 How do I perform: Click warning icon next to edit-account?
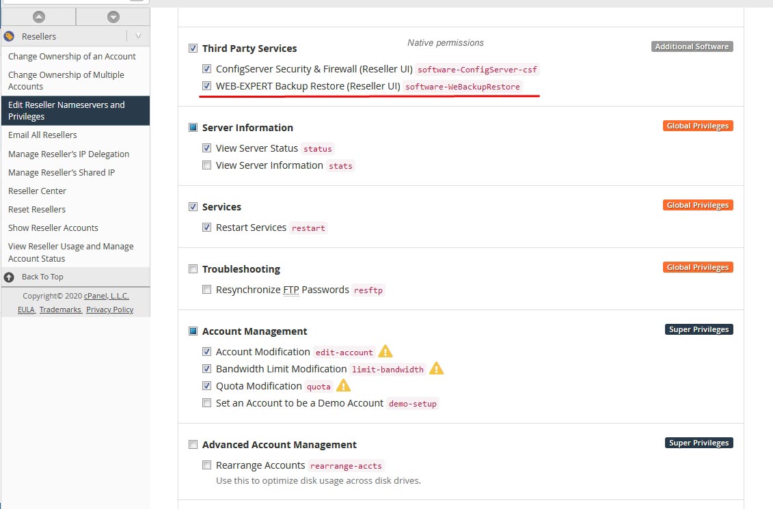click(385, 351)
